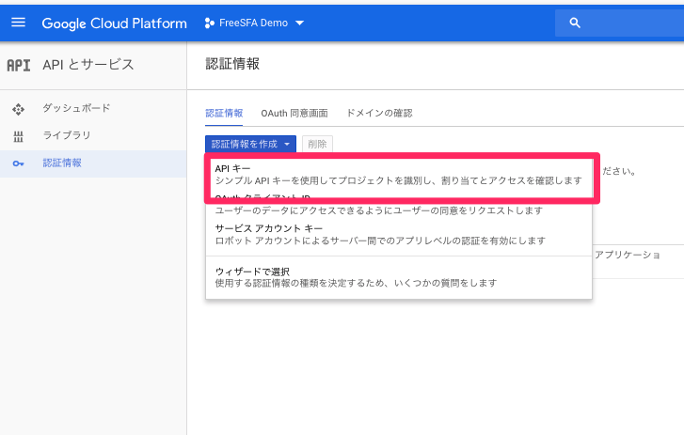Click the key icon for 認証情報
This screenshot has height=435, width=684.
coord(18,163)
